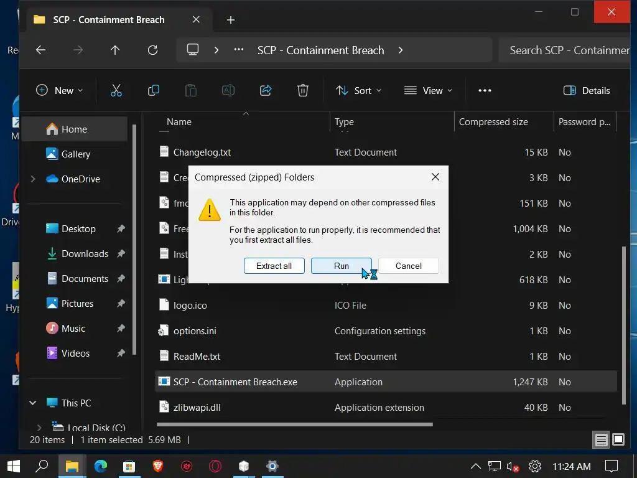Screen dimensions: 637x478
Task: Open Microsoft Edge from taskbar
Action: point(101,466)
